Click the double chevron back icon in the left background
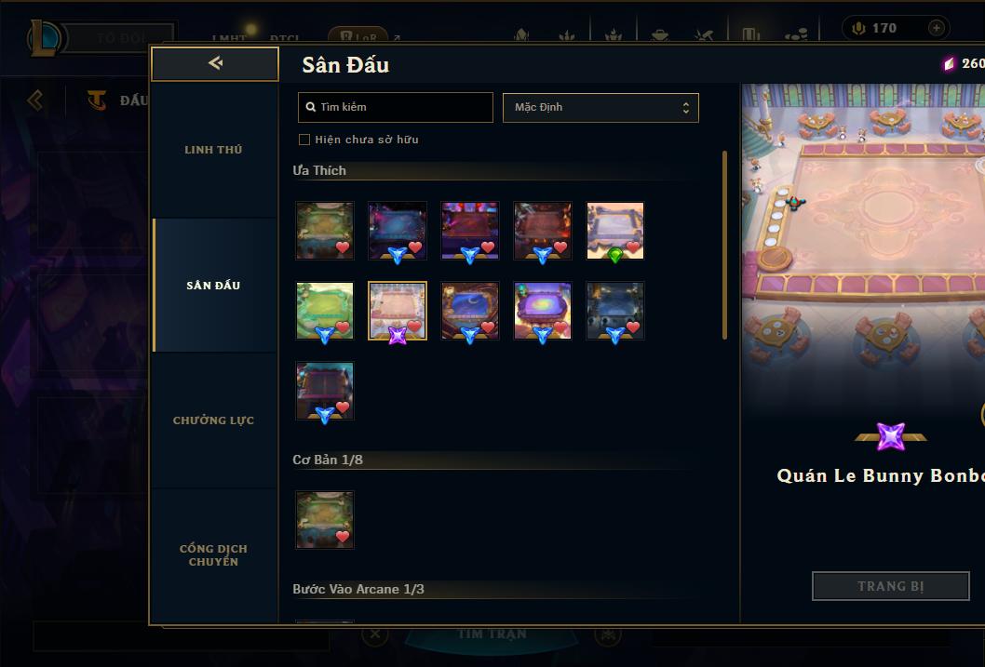This screenshot has width=985, height=667. point(35,100)
